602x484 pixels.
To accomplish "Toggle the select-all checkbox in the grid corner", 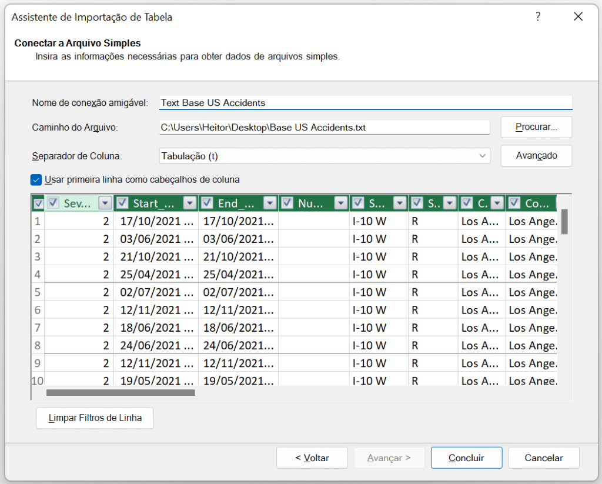I will pos(38,202).
